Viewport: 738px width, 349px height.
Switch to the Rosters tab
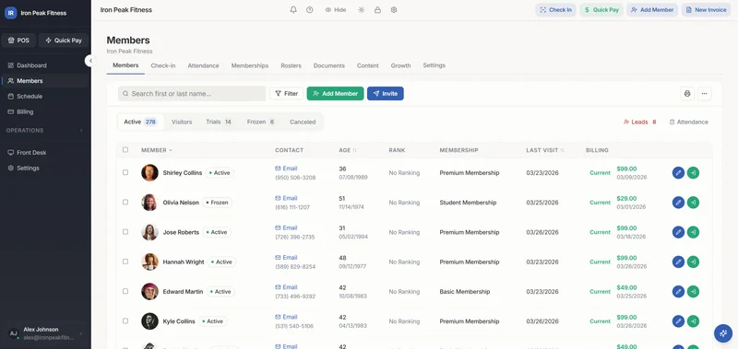coord(291,65)
